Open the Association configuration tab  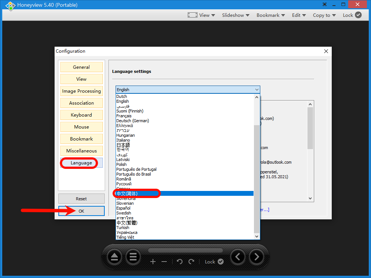(x=82, y=103)
